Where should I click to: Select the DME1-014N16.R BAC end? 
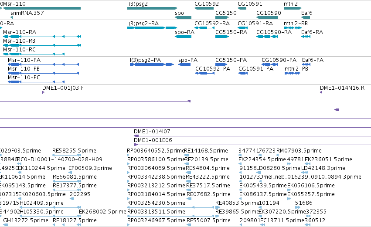click(x=321, y=92)
